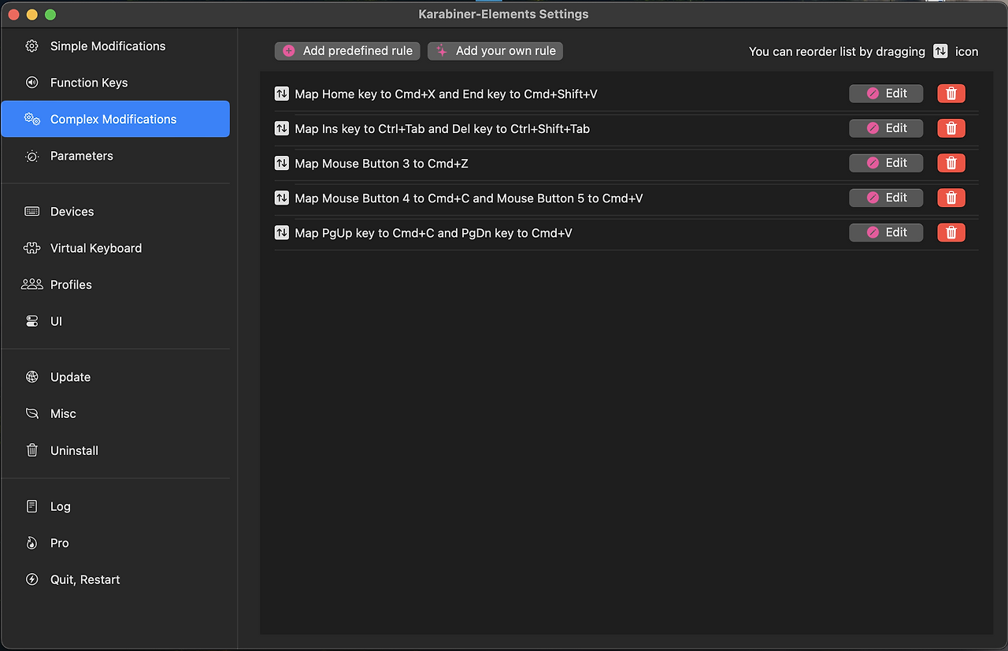Delete the Home key to Cmd+X rule
The height and width of the screenshot is (651, 1008).
click(951, 94)
